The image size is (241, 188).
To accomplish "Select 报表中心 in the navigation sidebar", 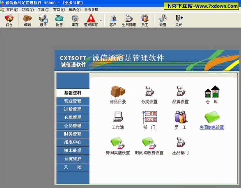I will [73, 142].
